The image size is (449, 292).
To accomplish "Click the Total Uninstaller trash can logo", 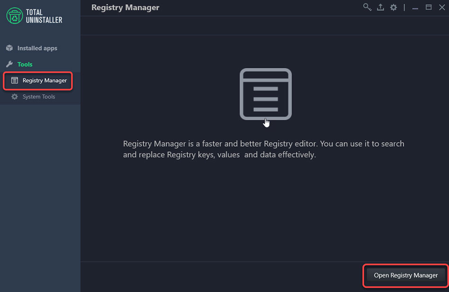I will coord(15,16).
